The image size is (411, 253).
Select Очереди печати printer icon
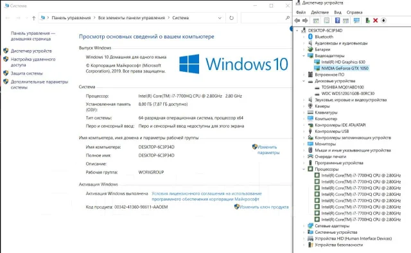pos(310,156)
